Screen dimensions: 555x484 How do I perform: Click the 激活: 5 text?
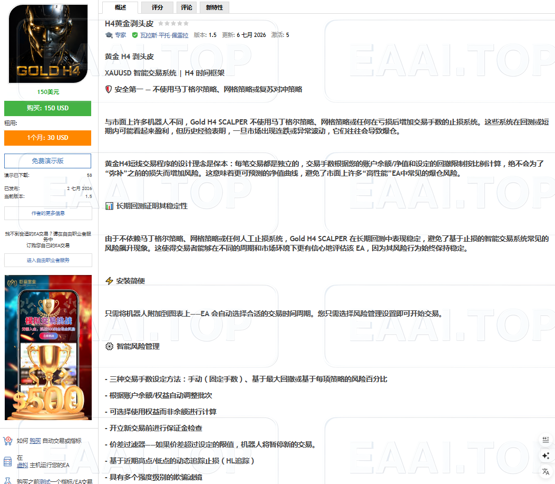(280, 35)
